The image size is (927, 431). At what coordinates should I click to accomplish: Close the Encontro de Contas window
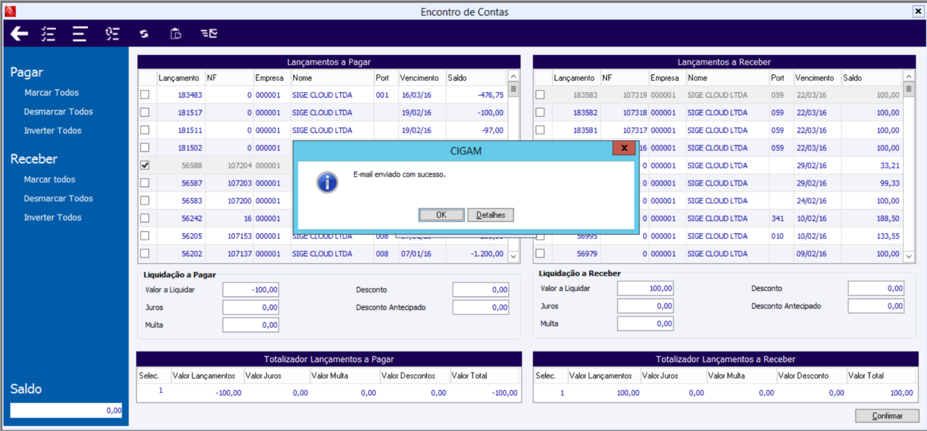coord(918,11)
